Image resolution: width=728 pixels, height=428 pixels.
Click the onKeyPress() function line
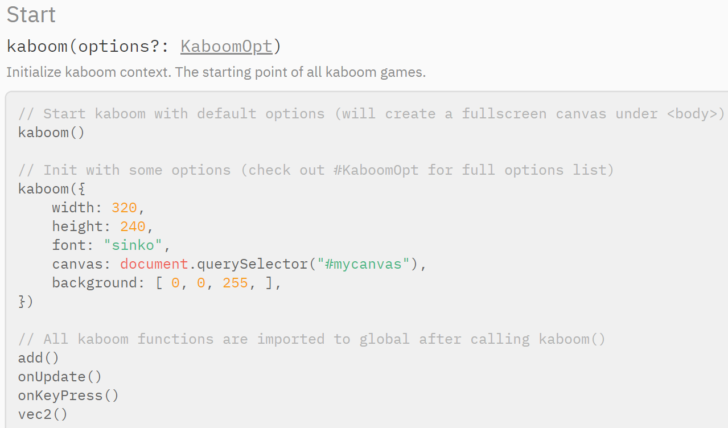(x=68, y=396)
